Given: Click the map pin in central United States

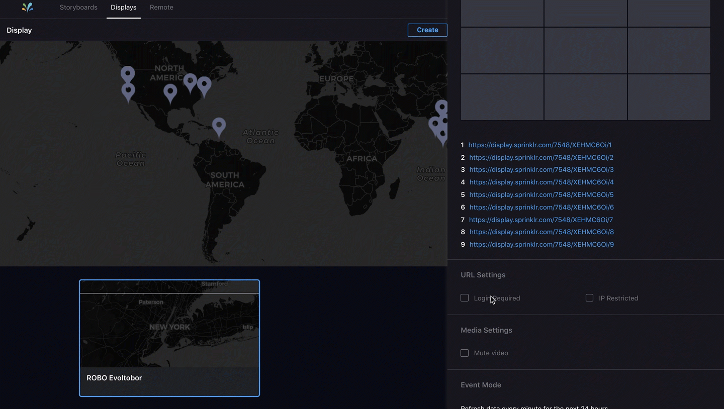Looking at the screenshot, I should click(x=170, y=92).
